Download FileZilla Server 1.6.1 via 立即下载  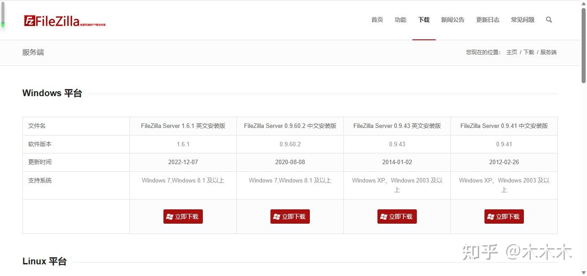coord(183,217)
